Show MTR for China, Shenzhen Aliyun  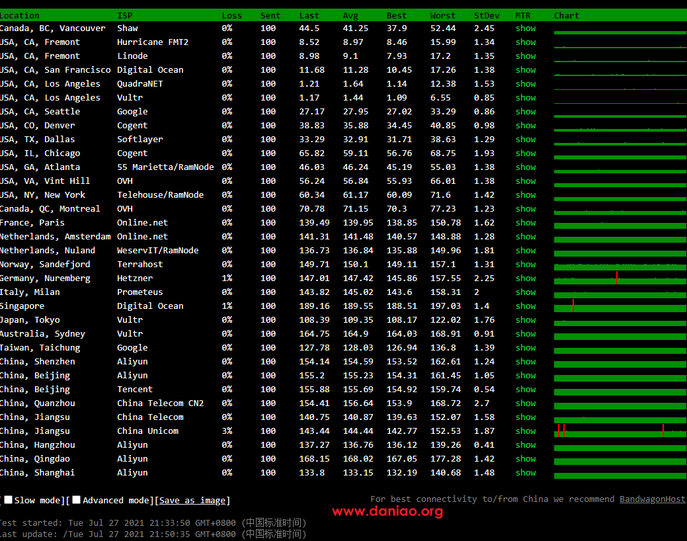[x=525, y=362]
